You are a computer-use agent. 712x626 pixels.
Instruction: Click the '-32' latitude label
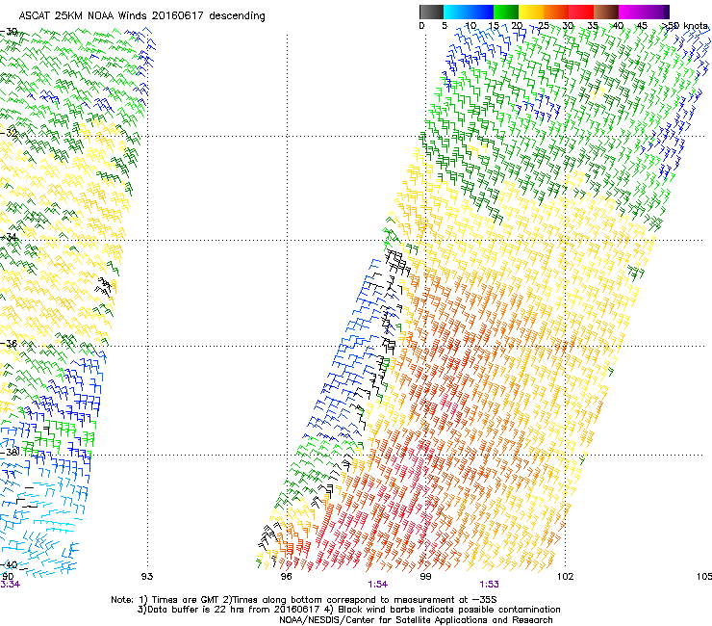pyautogui.click(x=9, y=133)
